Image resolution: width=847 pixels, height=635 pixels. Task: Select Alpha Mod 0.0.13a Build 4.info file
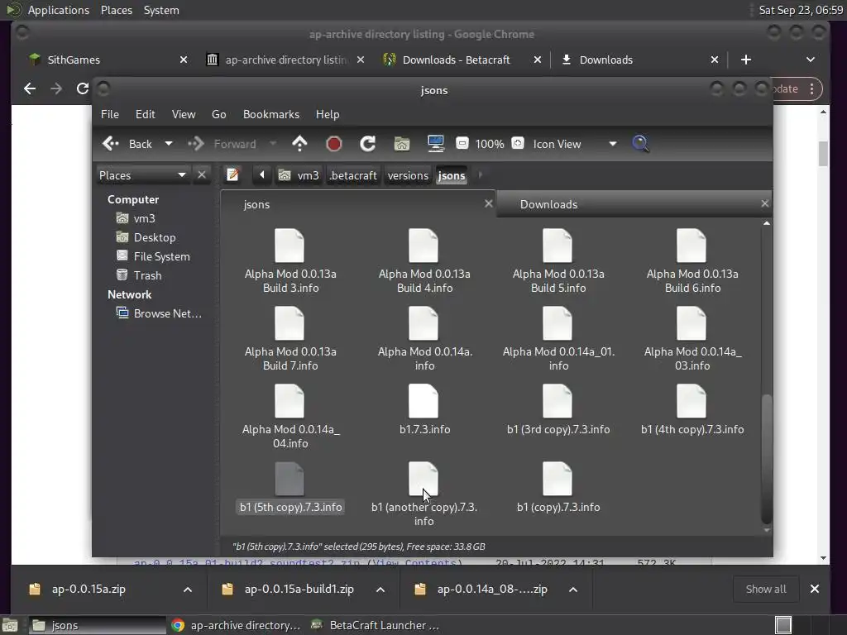(424, 260)
